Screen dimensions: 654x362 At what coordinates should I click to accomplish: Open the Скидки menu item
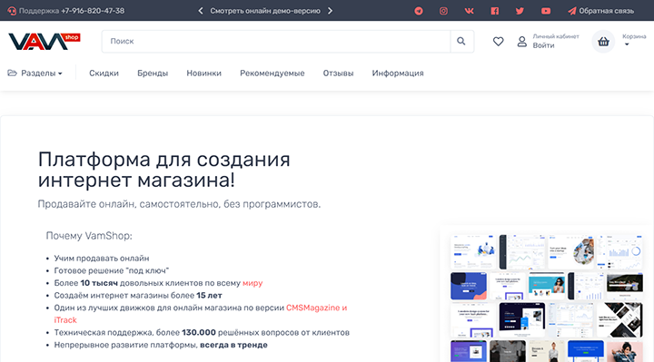[x=104, y=73]
